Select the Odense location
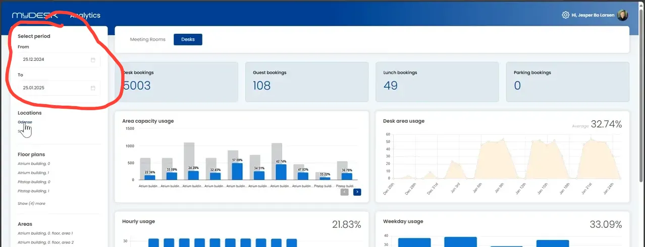The image size is (645, 247). click(25, 122)
